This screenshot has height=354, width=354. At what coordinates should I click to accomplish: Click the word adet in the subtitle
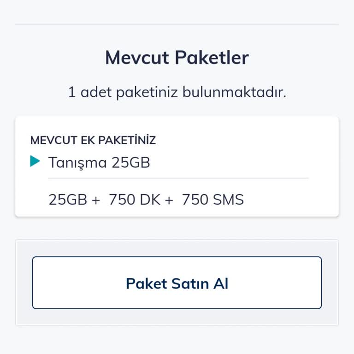point(97,92)
